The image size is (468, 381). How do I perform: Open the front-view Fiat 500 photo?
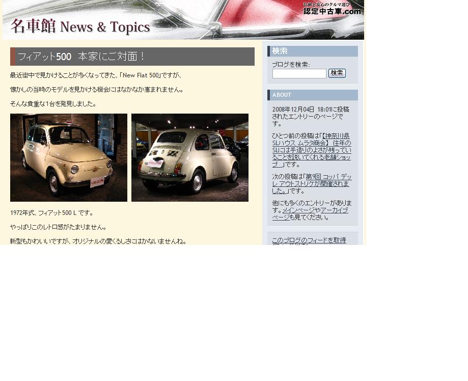[x=69, y=157]
